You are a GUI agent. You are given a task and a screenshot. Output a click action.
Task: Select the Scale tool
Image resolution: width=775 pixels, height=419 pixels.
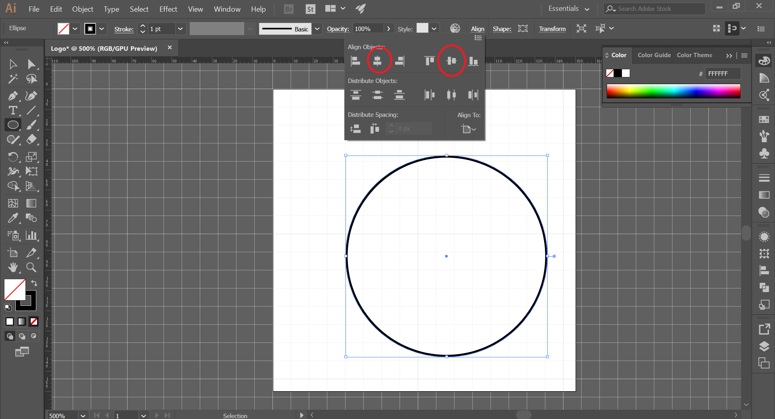tap(31, 156)
